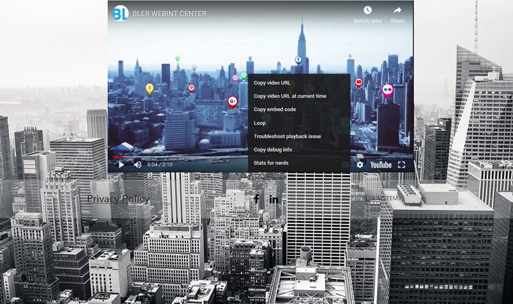This screenshot has height=304, width=513.
Task: Select Troubleshoot playback issue
Action: click(x=287, y=136)
